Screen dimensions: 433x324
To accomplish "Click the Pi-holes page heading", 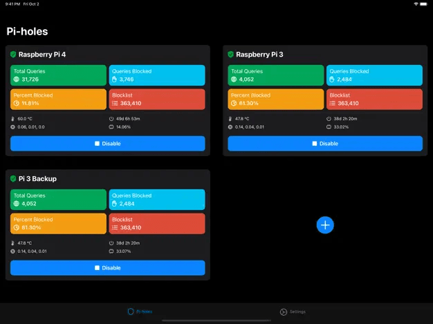I will (x=27, y=32).
